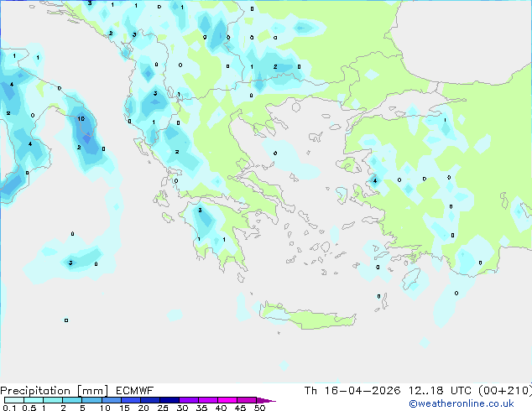Click the 5–10 mm light blue legend swatch

pos(91,400)
